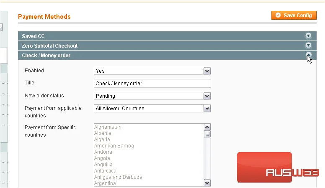Click the Save Config button
This screenshot has height=188, width=325.
pos(294,15)
